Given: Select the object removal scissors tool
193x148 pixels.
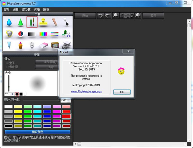Looking at the screenshot, I should point(66,34).
